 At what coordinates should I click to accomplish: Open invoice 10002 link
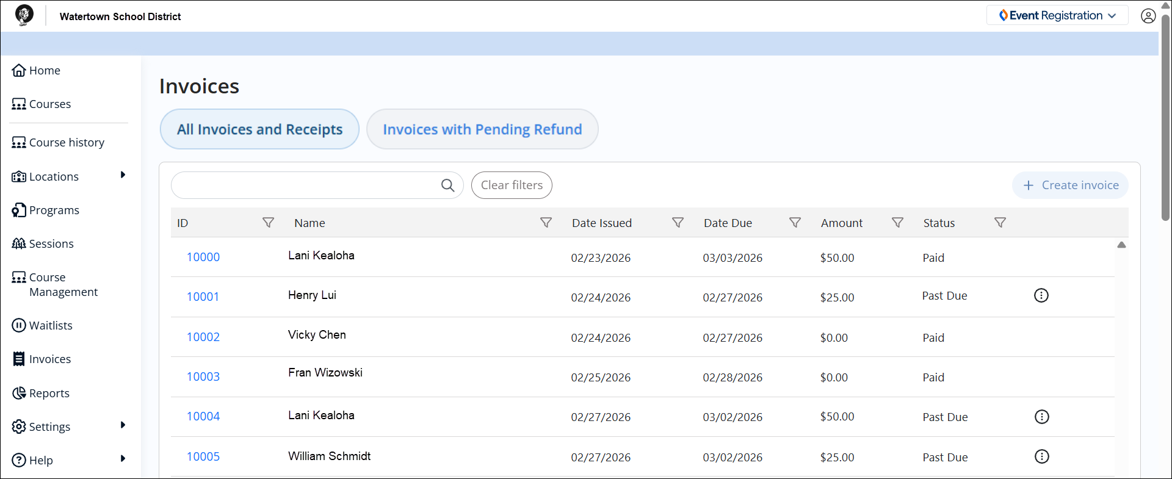click(203, 337)
